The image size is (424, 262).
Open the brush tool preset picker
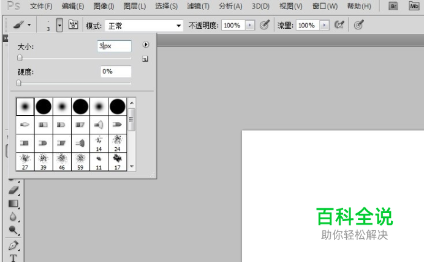[x=21, y=25]
